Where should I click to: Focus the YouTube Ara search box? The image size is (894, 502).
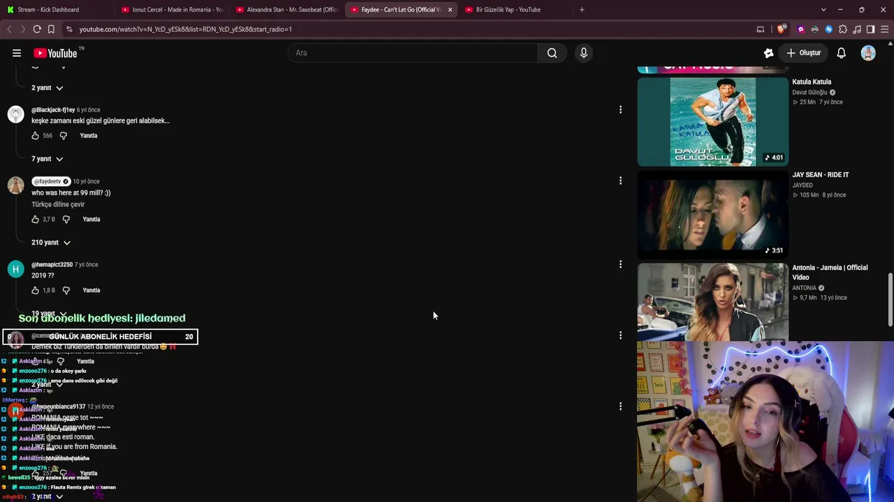(x=413, y=53)
